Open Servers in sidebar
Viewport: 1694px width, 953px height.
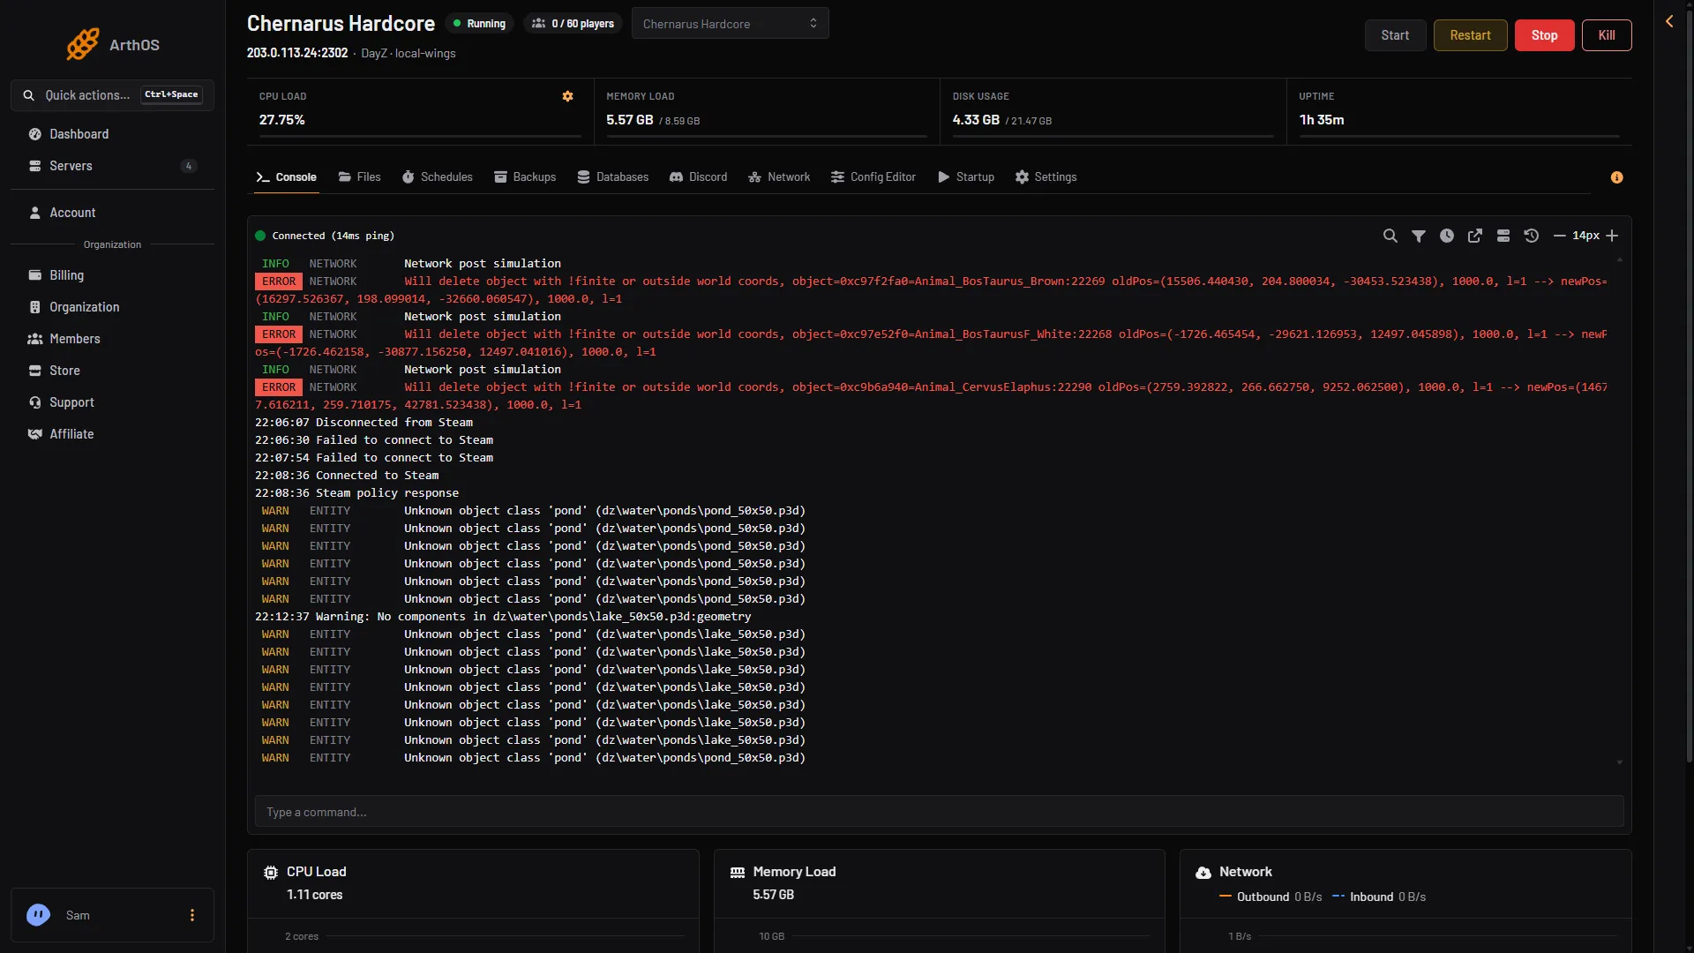pos(112,166)
